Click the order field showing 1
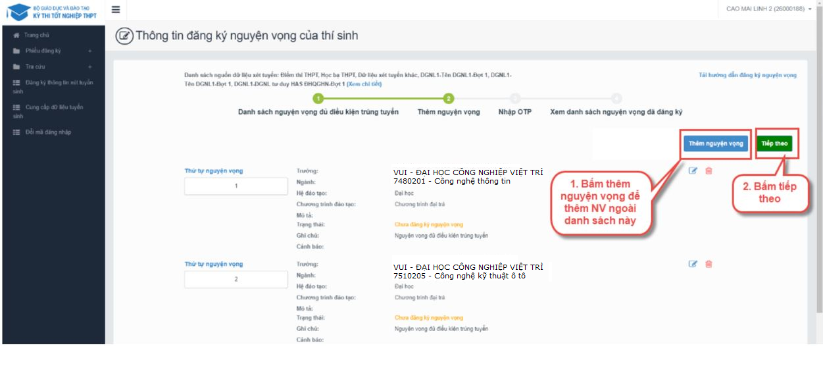 coord(236,186)
